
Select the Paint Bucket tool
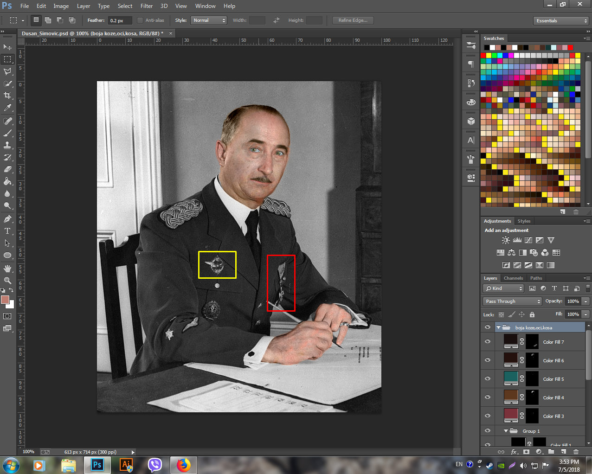[x=7, y=181]
